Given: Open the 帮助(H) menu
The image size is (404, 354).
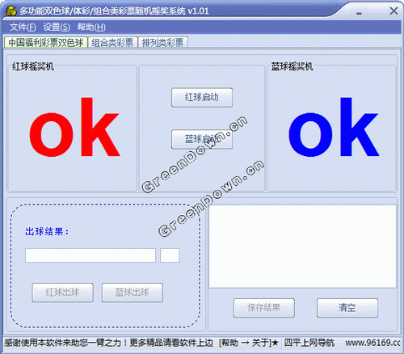Looking at the screenshot, I should [91, 27].
